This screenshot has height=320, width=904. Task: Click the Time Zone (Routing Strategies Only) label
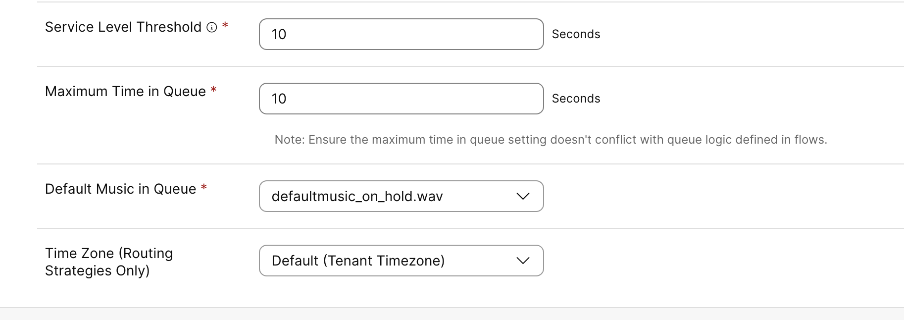[x=109, y=262]
